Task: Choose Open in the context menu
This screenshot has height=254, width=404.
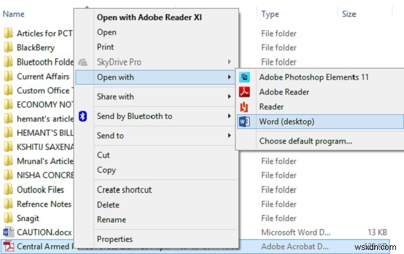Action: 106,32
